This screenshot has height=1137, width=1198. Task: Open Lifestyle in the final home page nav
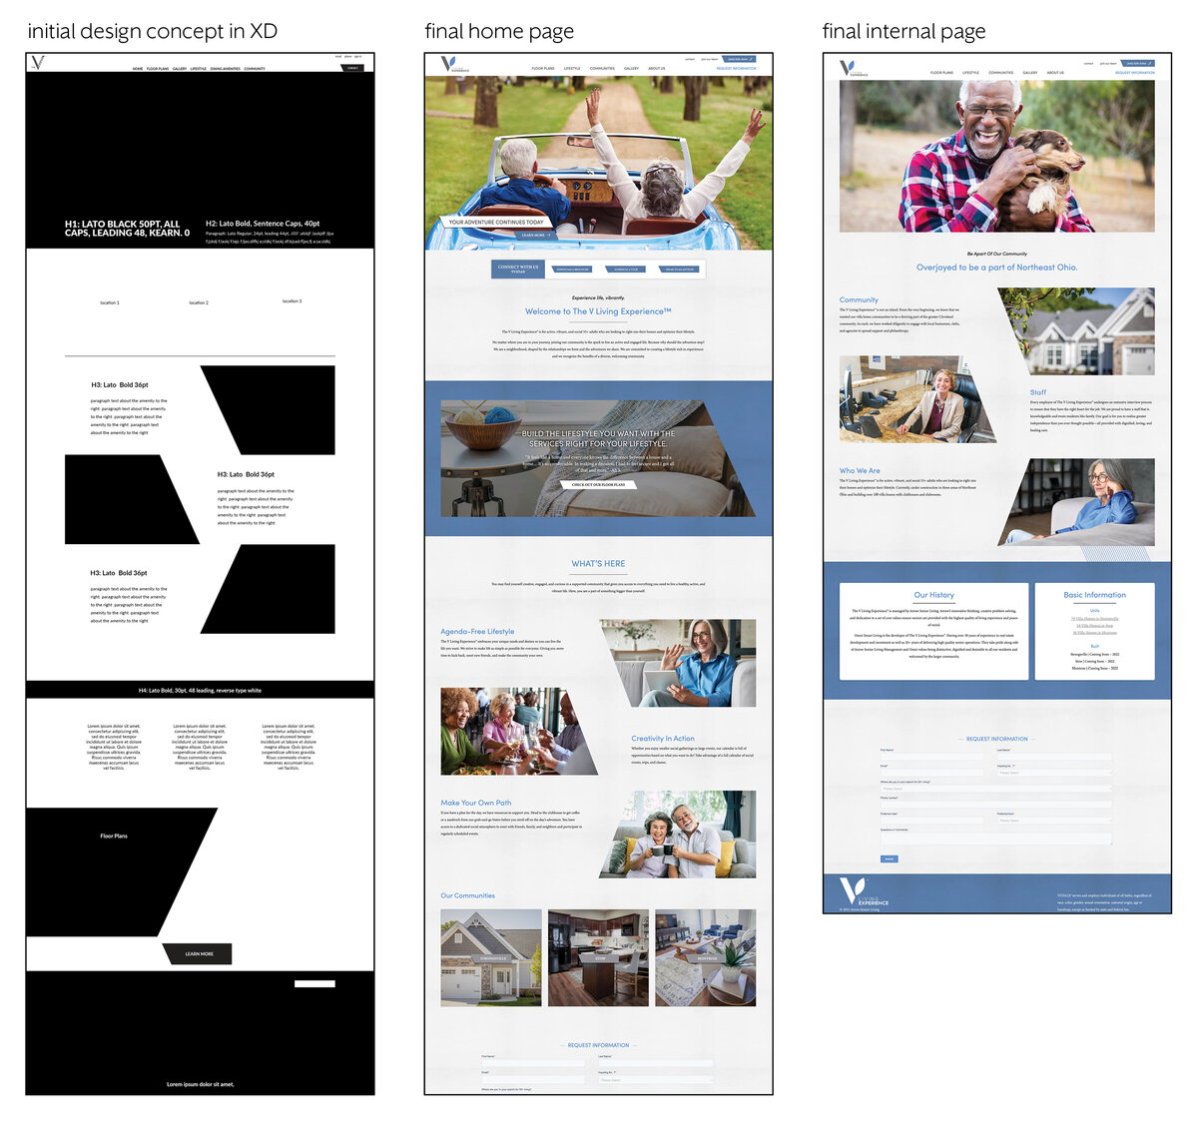572,69
